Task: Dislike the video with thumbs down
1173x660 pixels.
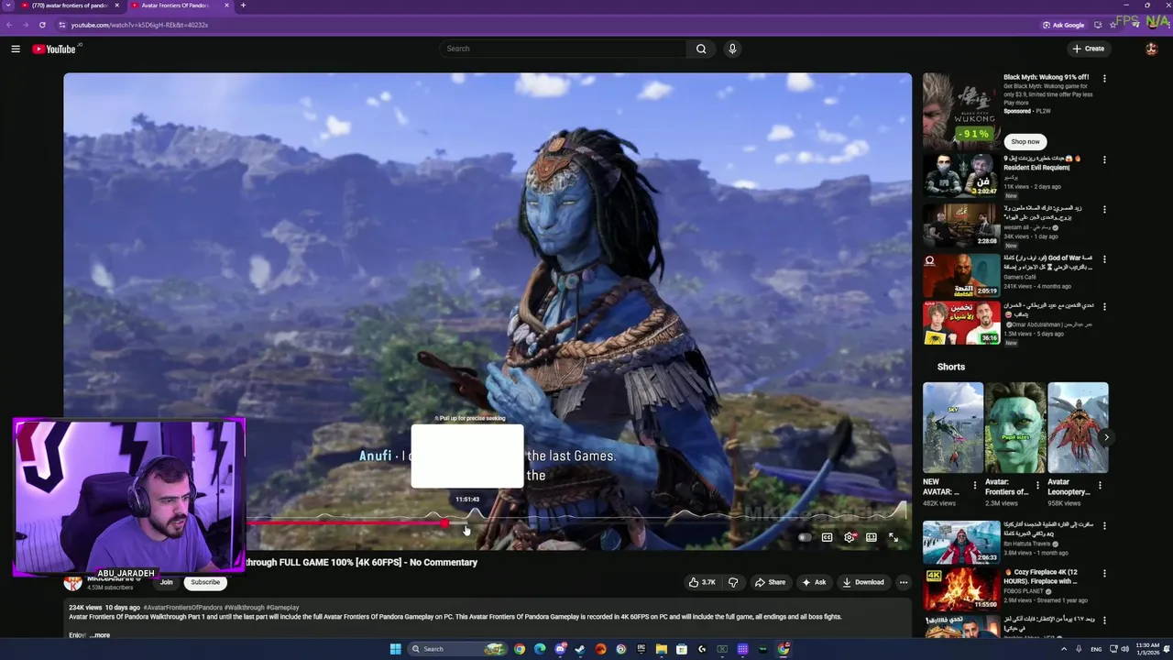Action: [732, 582]
